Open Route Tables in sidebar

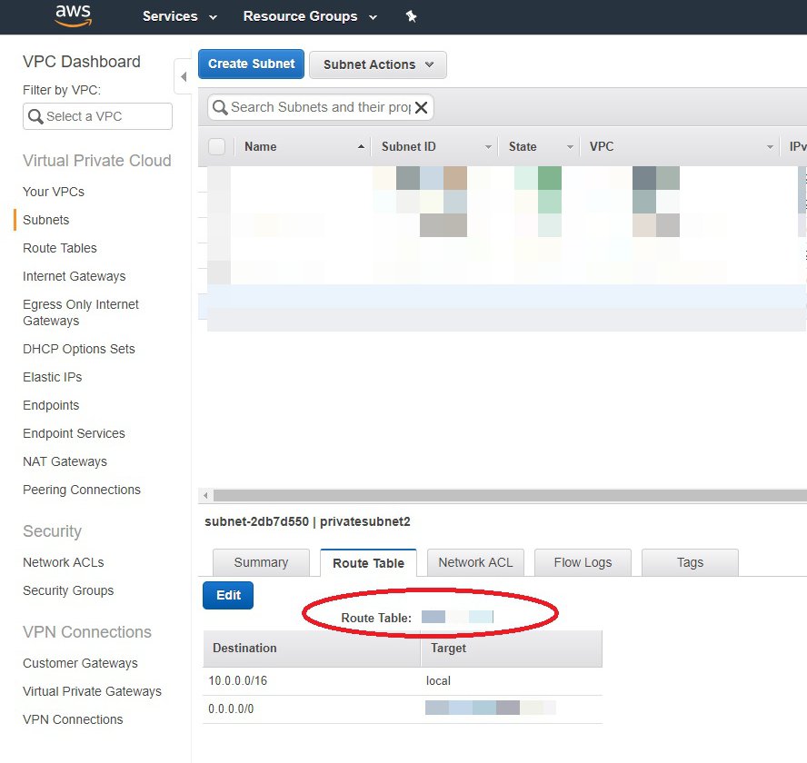tap(60, 248)
